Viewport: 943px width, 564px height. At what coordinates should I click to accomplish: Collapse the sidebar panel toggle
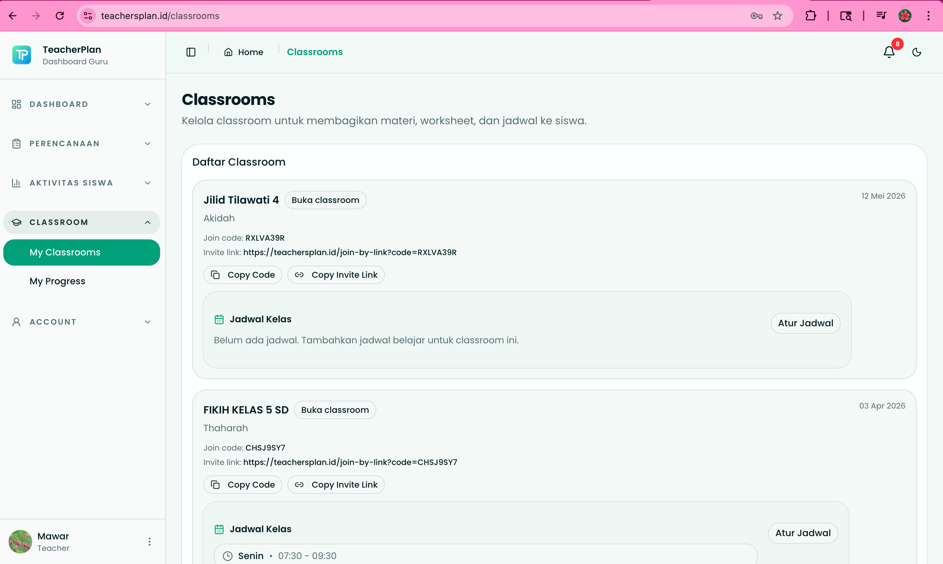pos(191,52)
